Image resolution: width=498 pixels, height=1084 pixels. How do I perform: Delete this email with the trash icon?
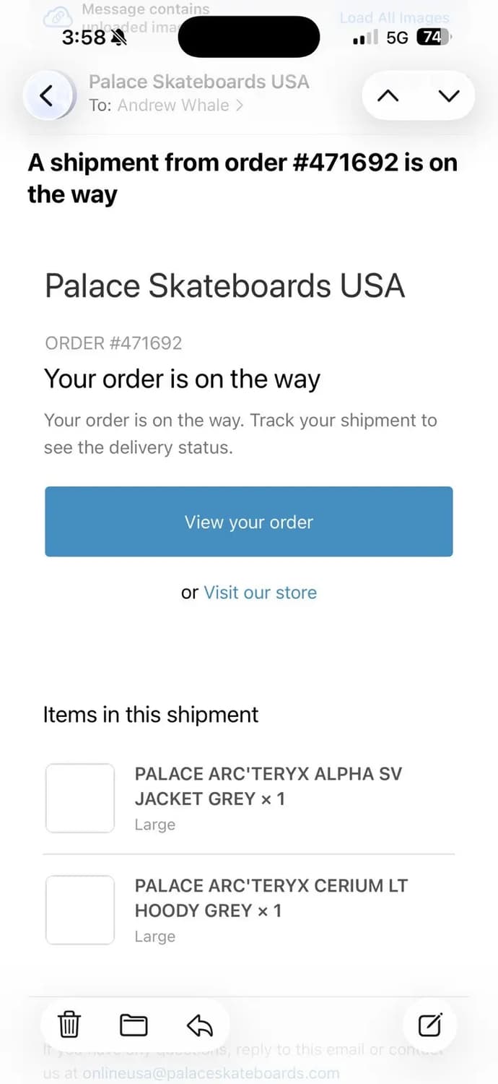tap(69, 1024)
